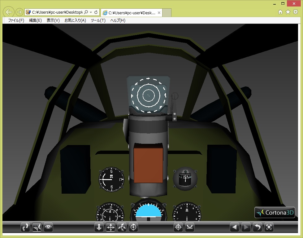
Task: Go to next viewpoint arrow
Action: (x=246, y=227)
